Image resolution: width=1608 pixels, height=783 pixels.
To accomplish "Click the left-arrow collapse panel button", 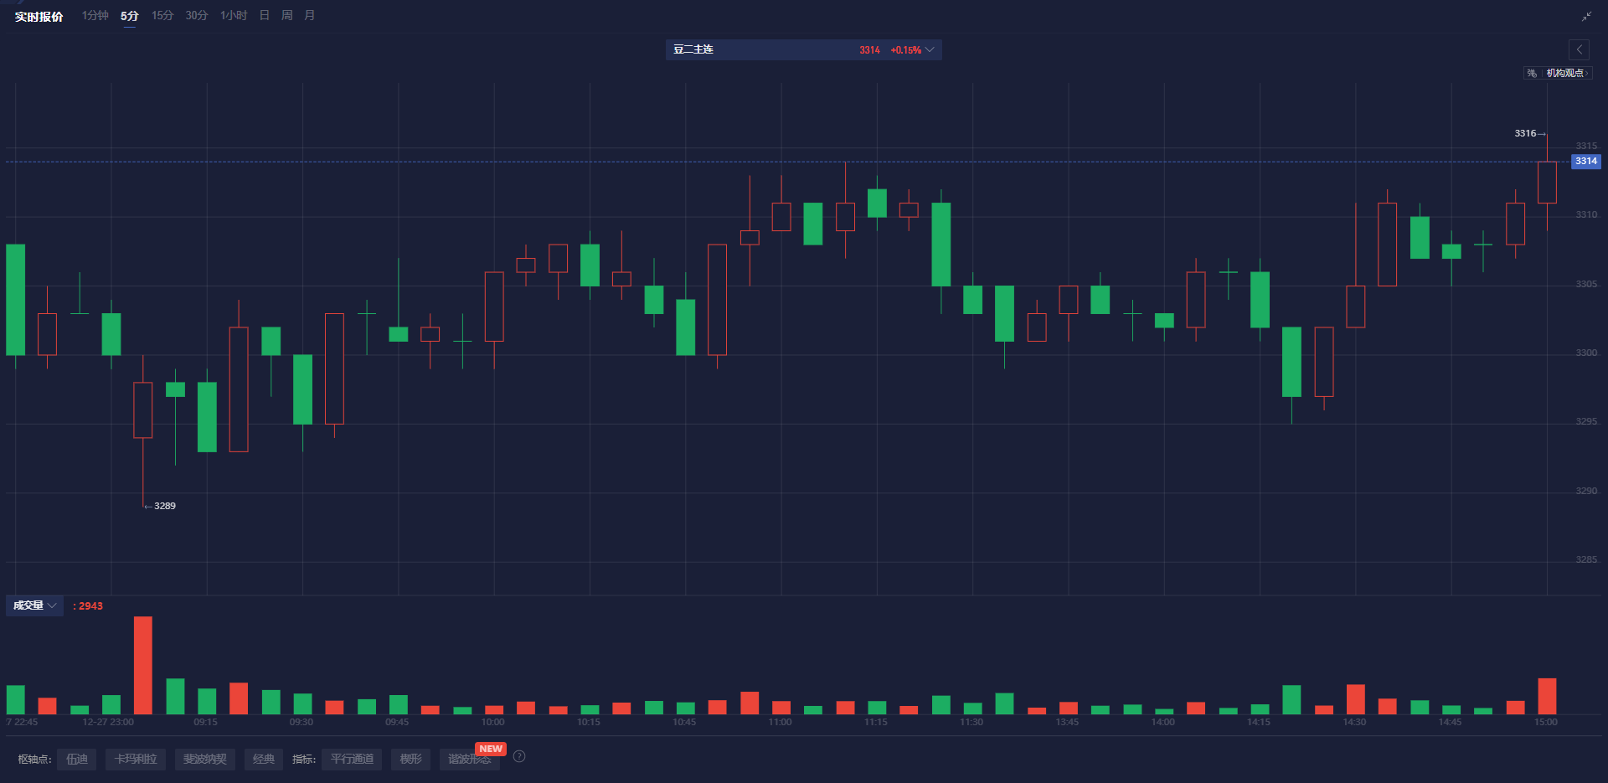I will click(1580, 49).
